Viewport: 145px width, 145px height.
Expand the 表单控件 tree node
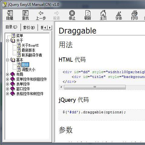click(8, 84)
